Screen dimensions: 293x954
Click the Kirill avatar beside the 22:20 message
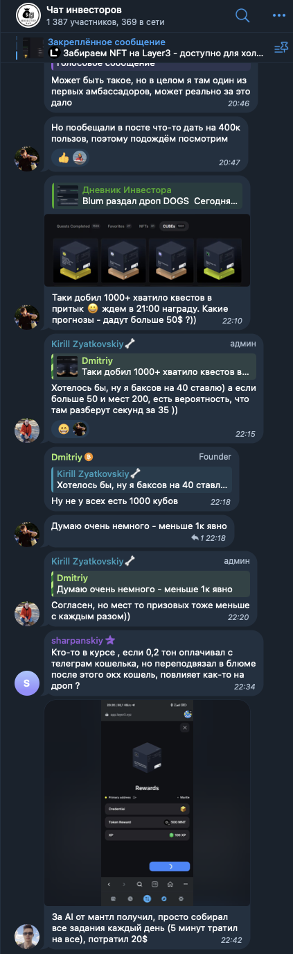pyautogui.click(x=26, y=613)
